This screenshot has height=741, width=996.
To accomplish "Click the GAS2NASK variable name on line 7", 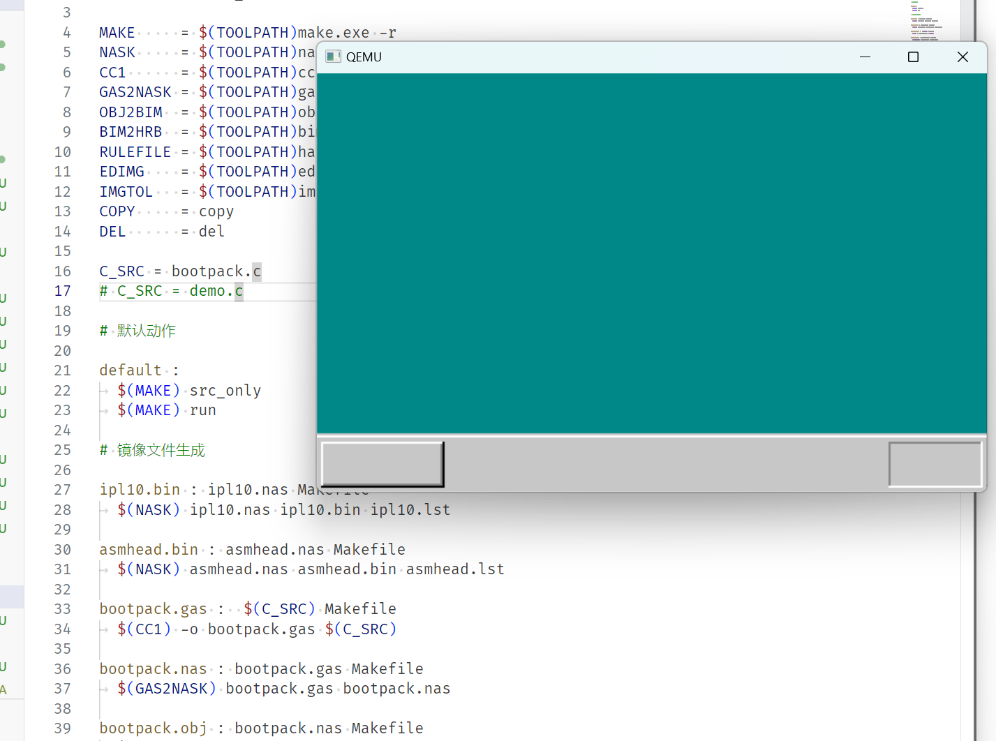I will coord(135,92).
